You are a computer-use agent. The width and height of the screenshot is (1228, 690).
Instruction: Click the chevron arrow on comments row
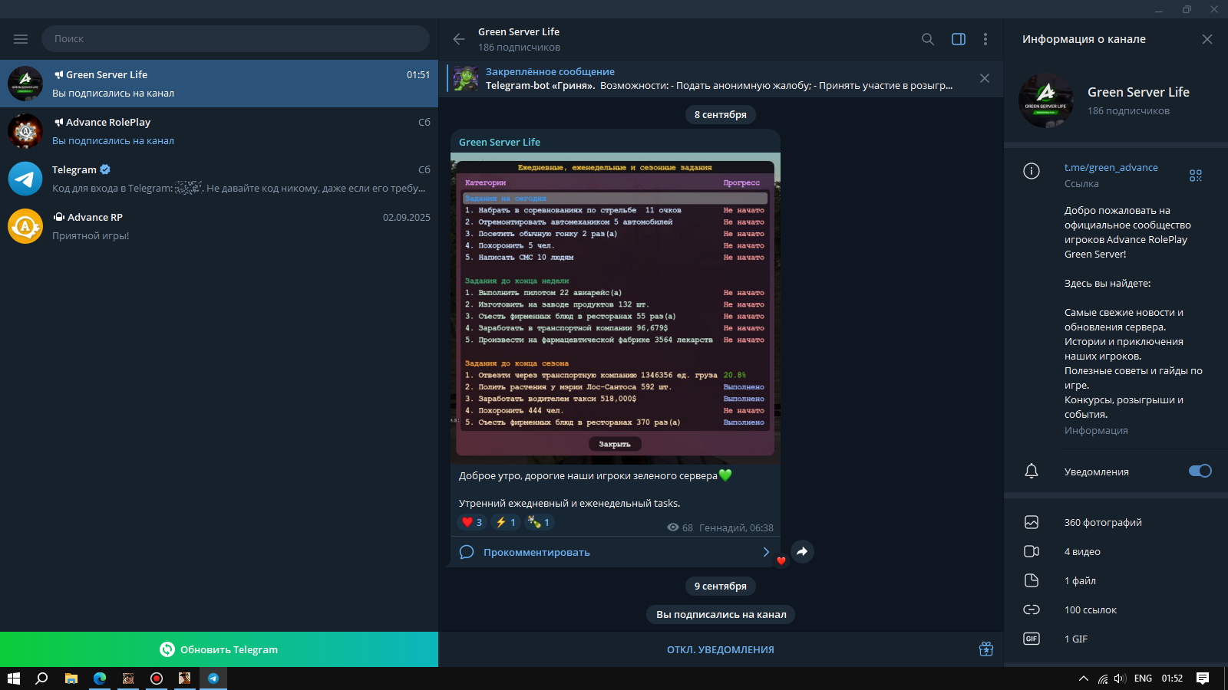(x=766, y=552)
